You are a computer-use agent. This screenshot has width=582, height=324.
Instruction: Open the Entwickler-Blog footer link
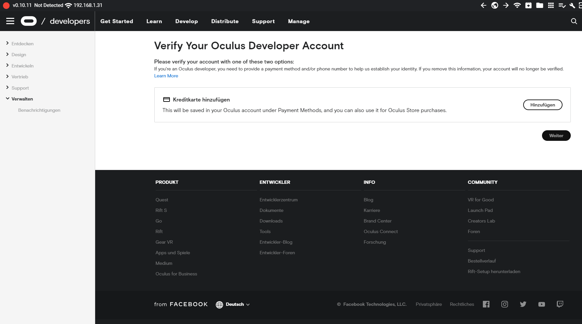[276, 242]
